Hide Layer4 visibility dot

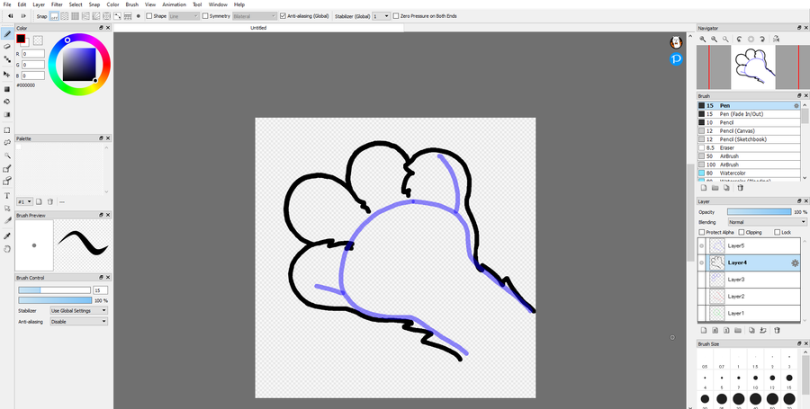tap(701, 263)
